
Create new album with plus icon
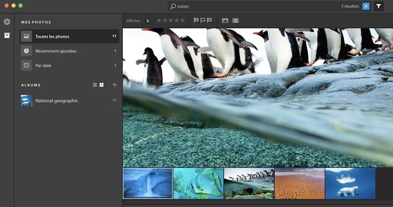click(114, 85)
